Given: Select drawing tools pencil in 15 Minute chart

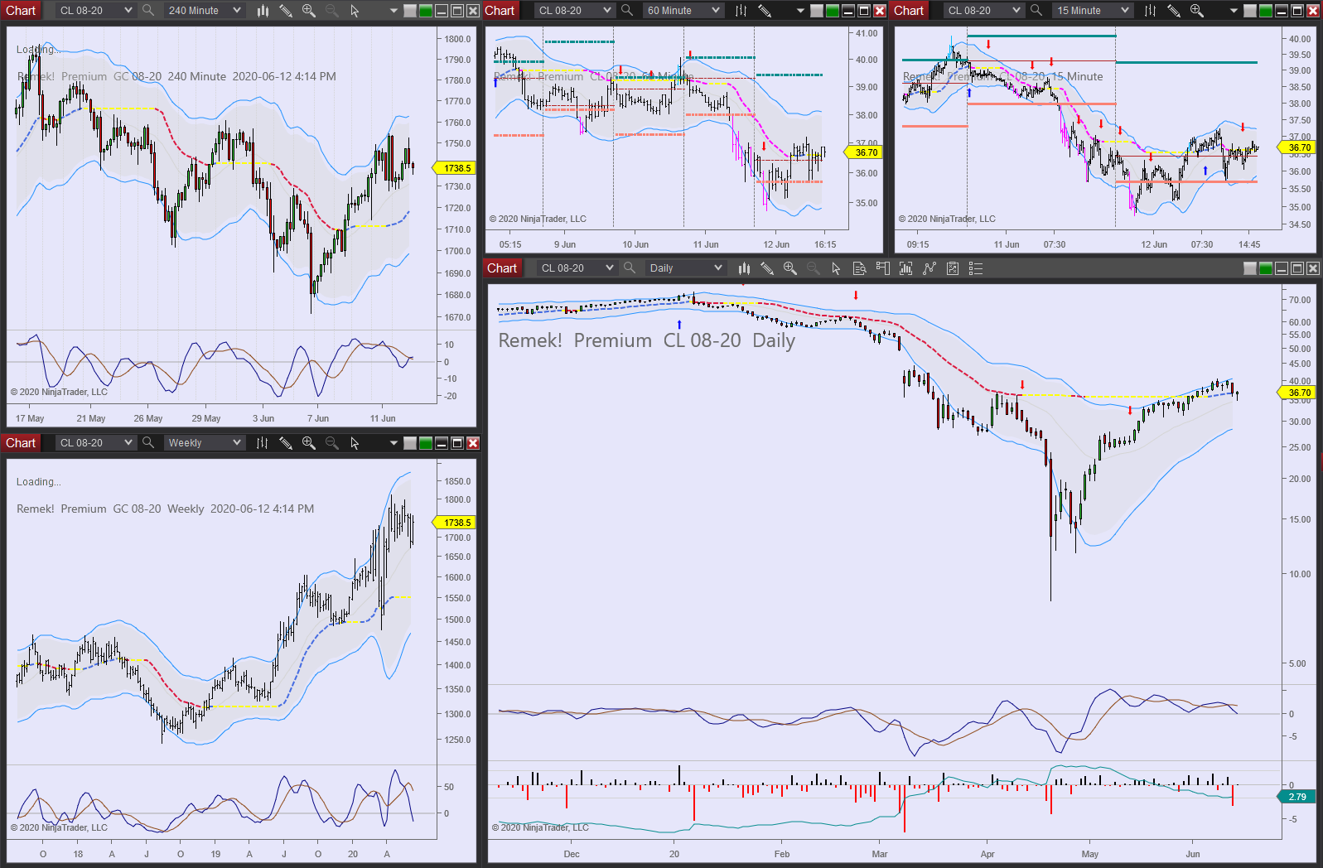Looking at the screenshot, I should 1174,11.
